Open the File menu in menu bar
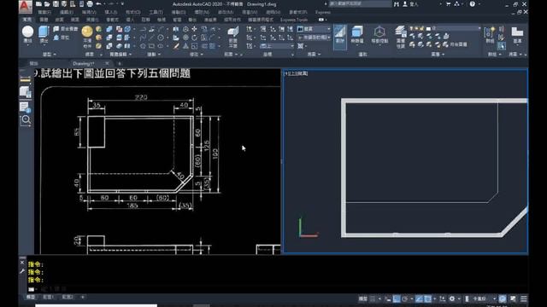547x307 pixels. (x=44, y=12)
